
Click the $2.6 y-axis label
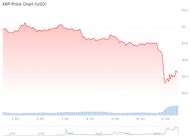[185, 60]
